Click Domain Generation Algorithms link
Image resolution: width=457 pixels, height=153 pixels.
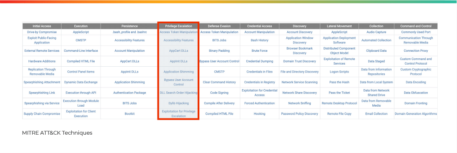[x=416, y=114]
